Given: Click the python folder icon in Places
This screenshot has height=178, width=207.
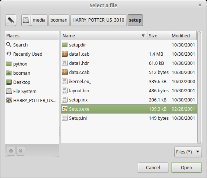Looking at the screenshot, I should (x=9, y=64).
